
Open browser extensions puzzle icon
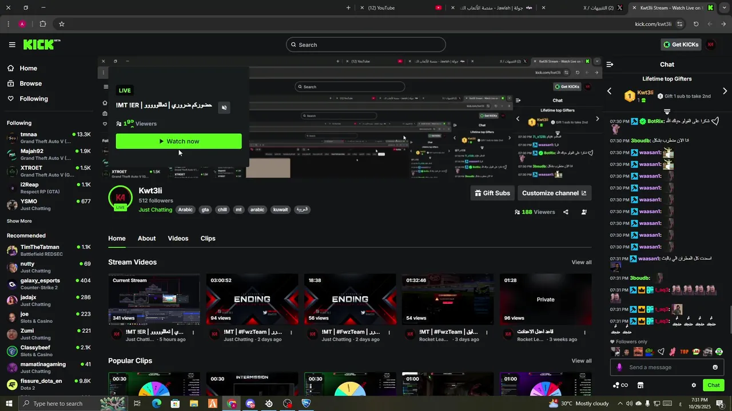(x=43, y=24)
